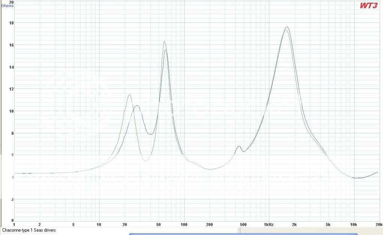
Task: Click the 4 ohm label on the vertical axis
Action: (x=12, y=177)
